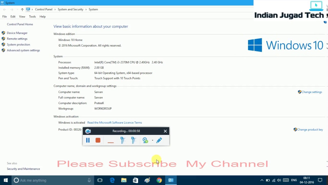Expand webcam dropdown arrow in recorder

click(x=152, y=140)
